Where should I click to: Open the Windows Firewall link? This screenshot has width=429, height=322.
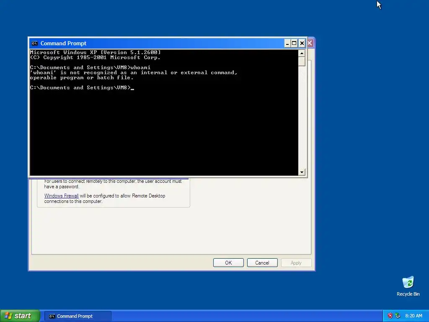point(61,196)
